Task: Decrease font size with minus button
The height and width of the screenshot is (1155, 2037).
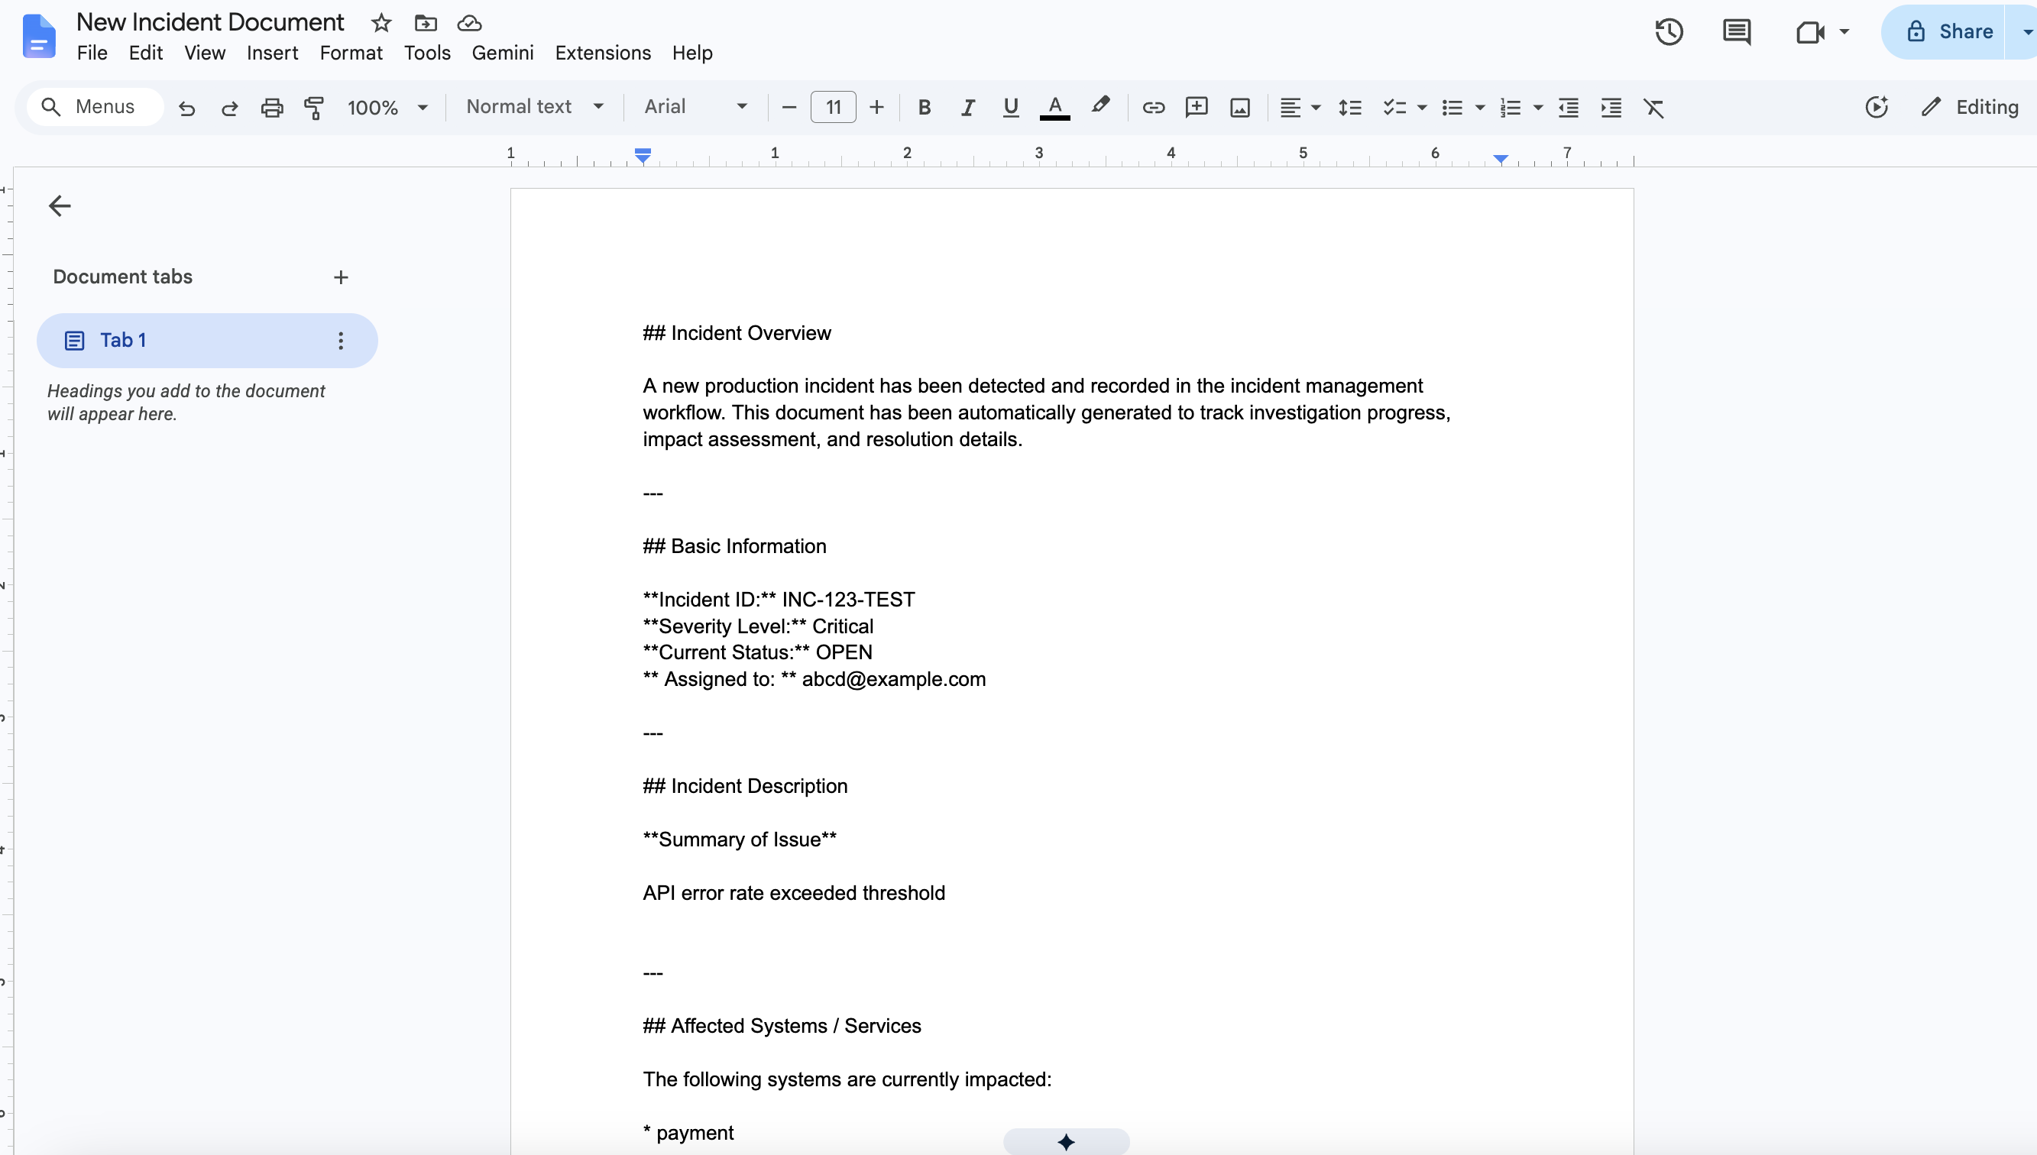Action: (x=789, y=107)
